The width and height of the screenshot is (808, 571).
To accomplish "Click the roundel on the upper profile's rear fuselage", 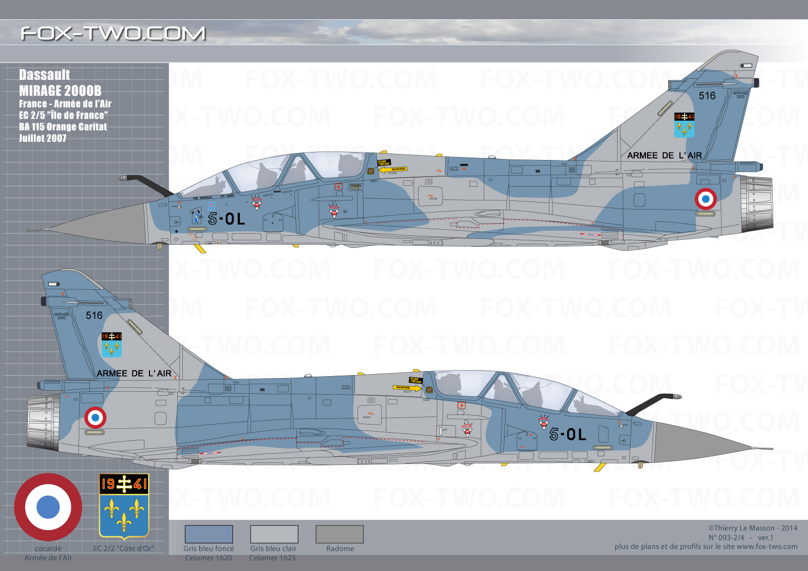I will click(705, 198).
